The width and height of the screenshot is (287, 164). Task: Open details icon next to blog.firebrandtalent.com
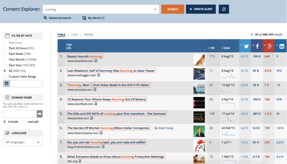pyautogui.click(x=103, y=147)
